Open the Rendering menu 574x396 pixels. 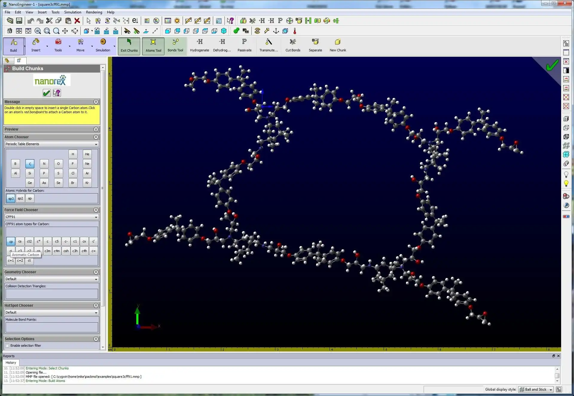[94, 12]
